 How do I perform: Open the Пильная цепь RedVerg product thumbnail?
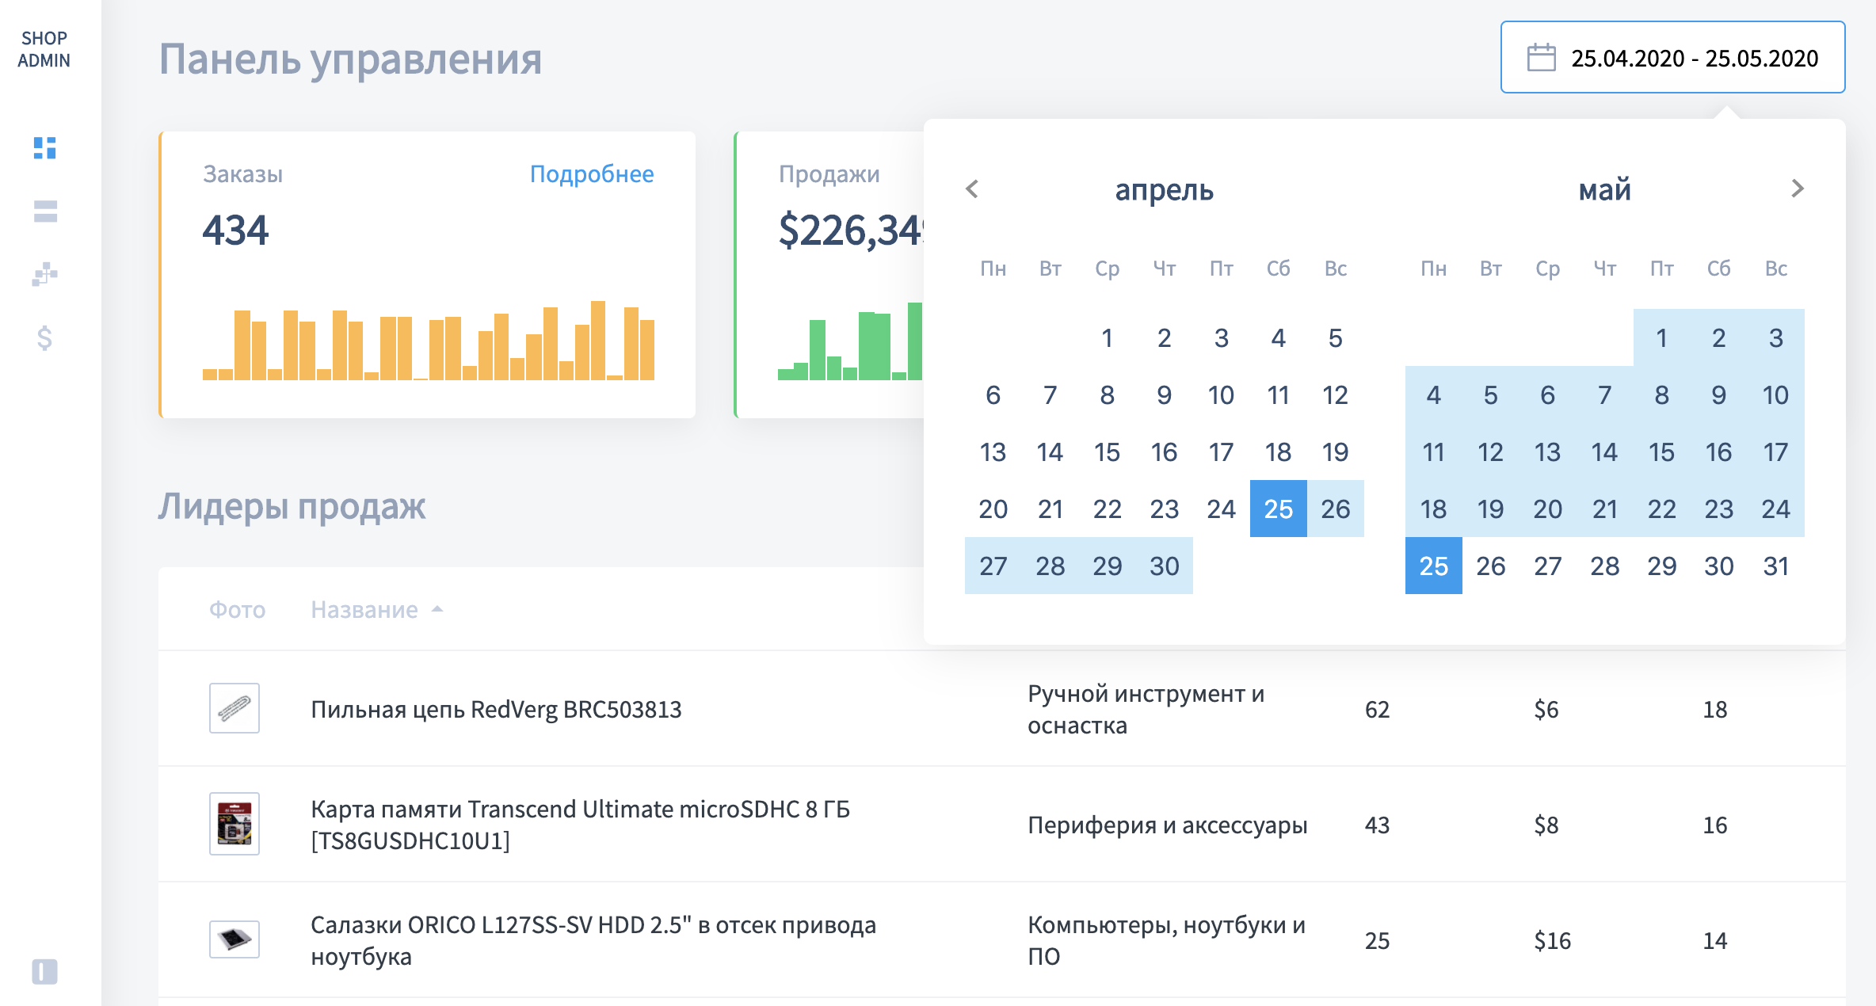pos(234,708)
